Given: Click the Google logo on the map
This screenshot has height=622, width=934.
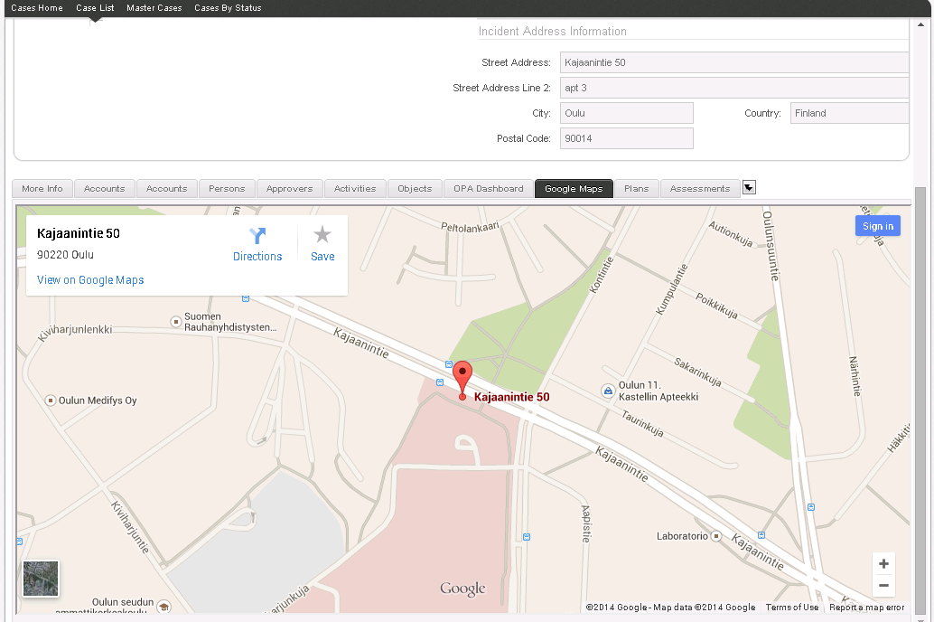Looking at the screenshot, I should (x=462, y=588).
